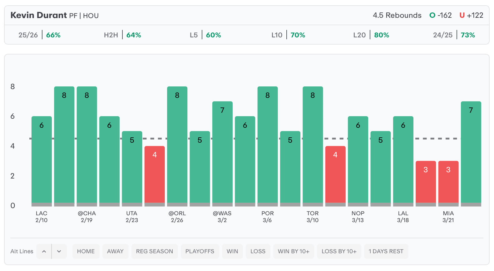Click the green bar for LAC 2/10
Screen dimensions: 494x271
42,160
